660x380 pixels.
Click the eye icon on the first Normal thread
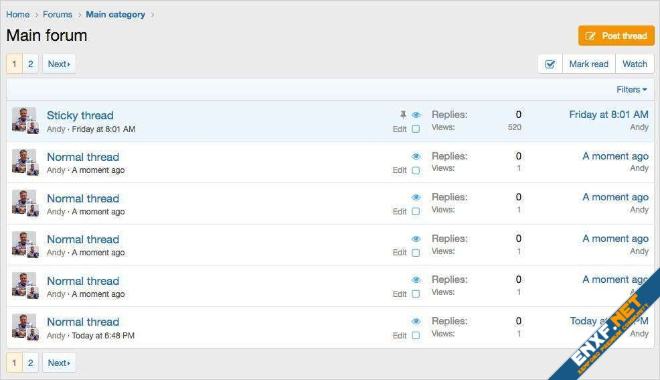pos(416,157)
